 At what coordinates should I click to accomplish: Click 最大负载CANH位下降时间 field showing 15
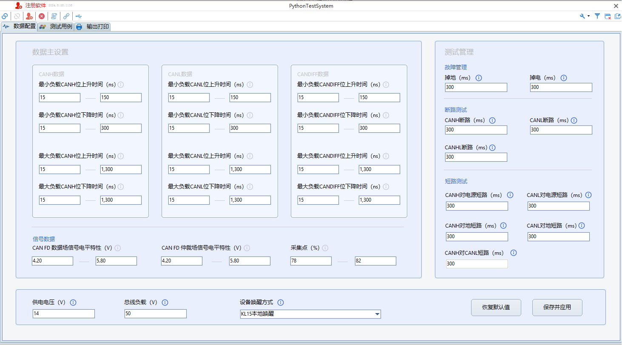click(60, 200)
